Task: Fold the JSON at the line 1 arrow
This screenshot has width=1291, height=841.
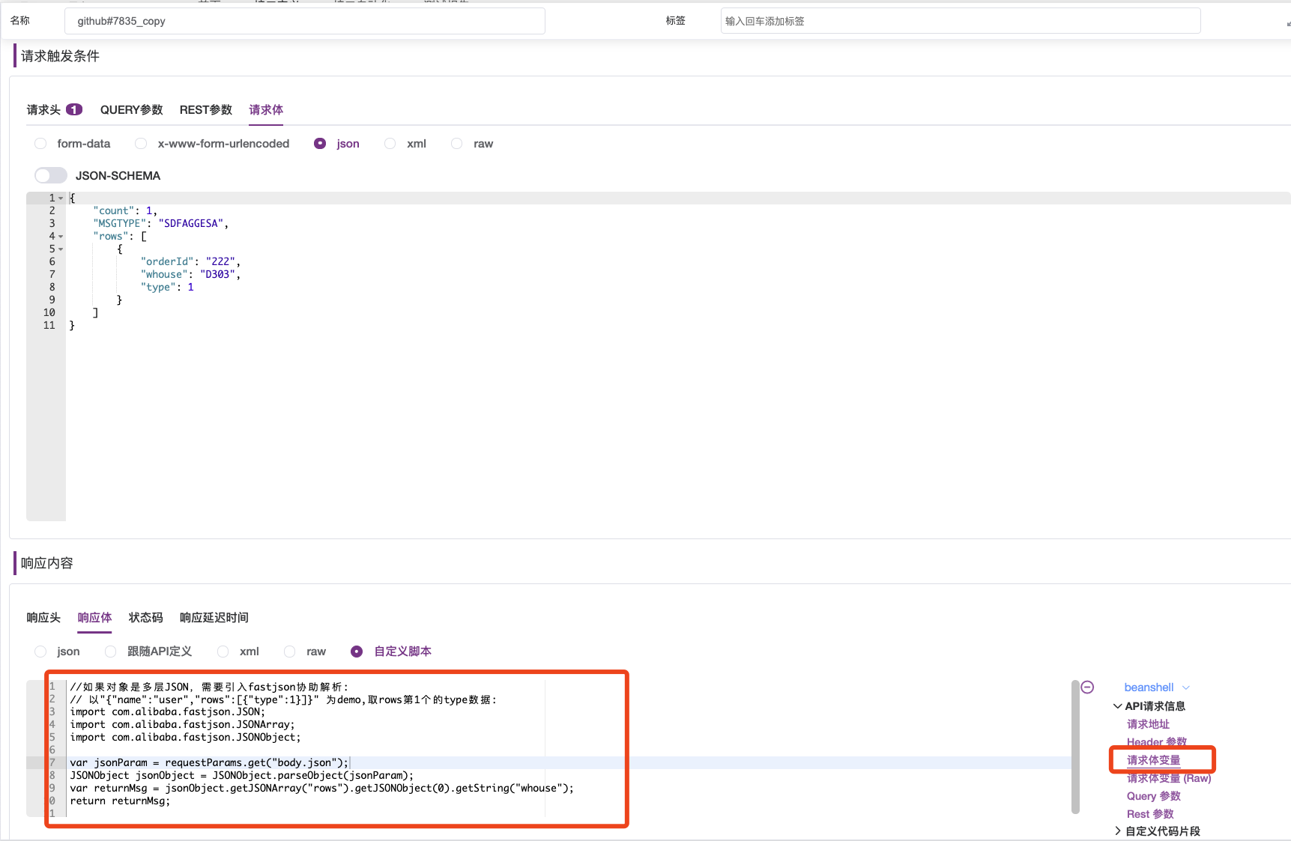Action: pyautogui.click(x=61, y=197)
